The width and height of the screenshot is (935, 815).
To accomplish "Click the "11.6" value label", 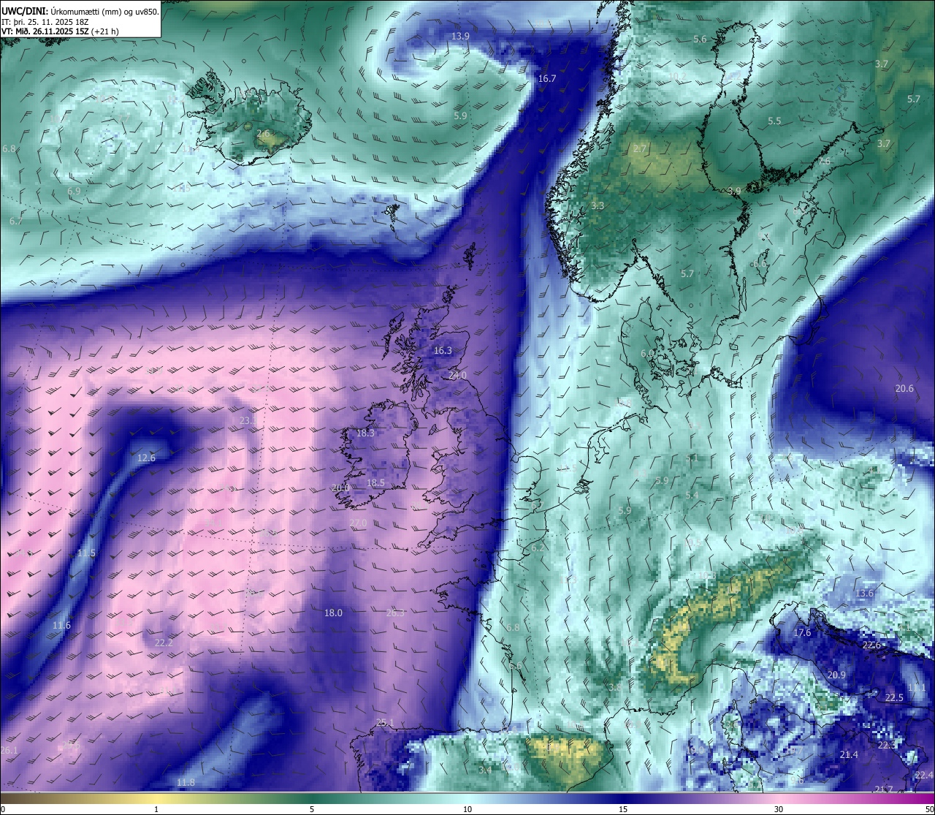I will coord(61,626).
